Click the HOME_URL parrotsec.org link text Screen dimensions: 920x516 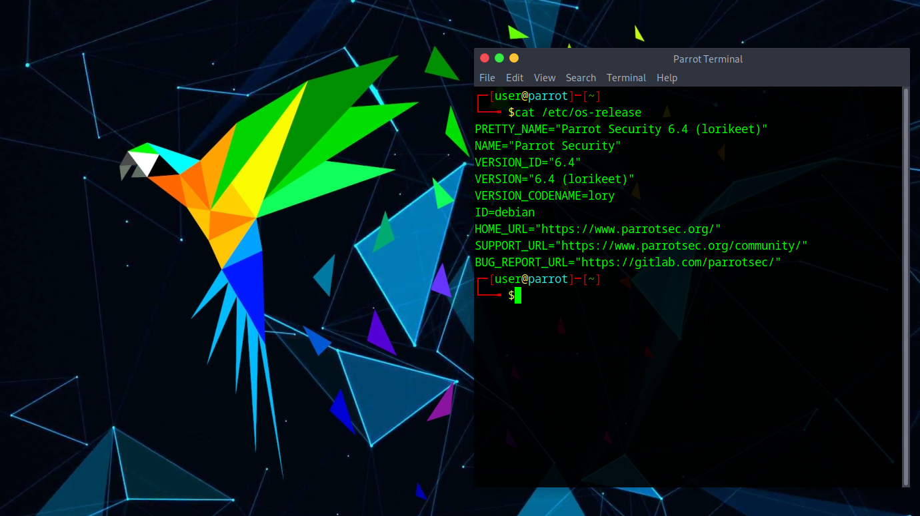(628, 229)
